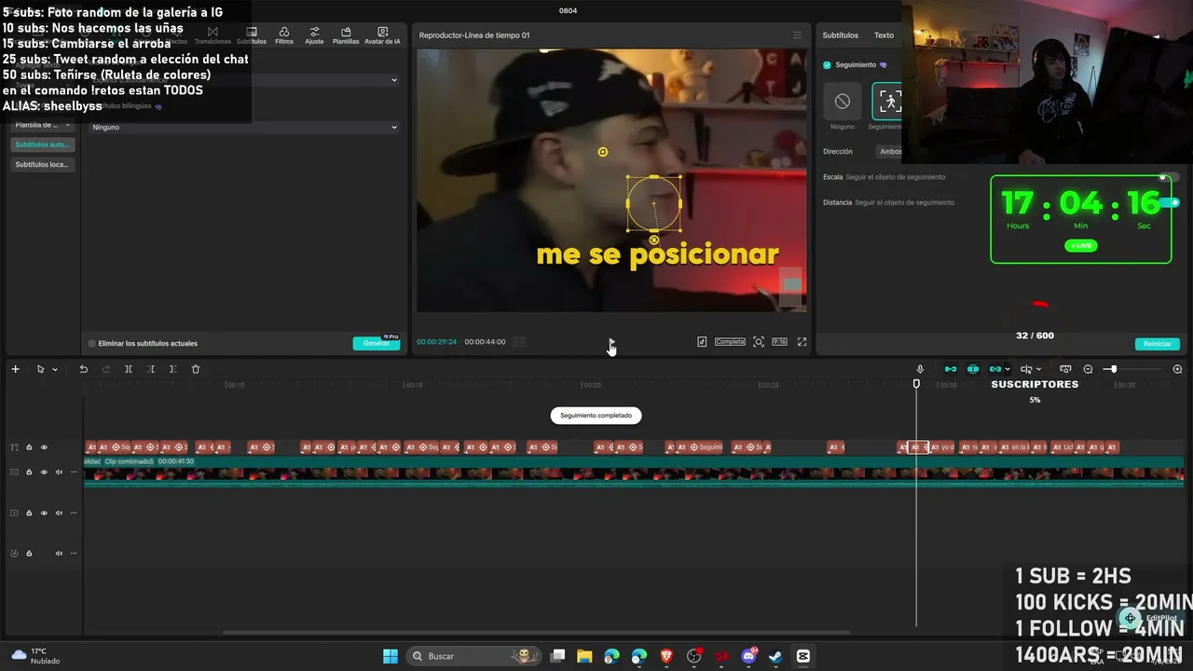Viewport: 1193px width, 671px height.
Task: Play the preview video
Action: [610, 342]
